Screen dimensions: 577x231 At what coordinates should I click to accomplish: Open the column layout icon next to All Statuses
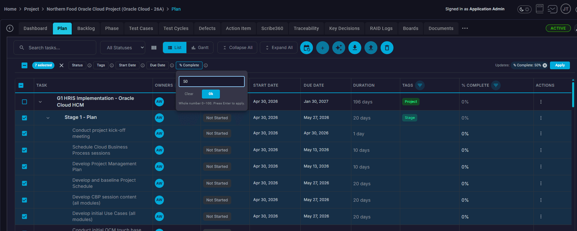(x=154, y=48)
